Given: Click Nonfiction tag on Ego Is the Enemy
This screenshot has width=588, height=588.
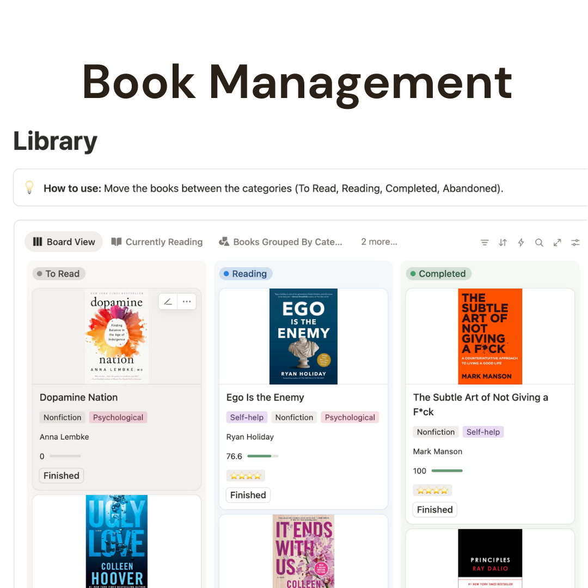Looking at the screenshot, I should coord(295,418).
